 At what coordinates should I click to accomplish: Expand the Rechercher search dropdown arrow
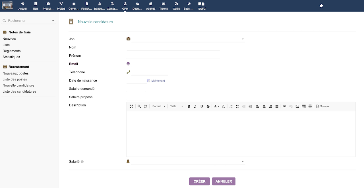(x=53, y=21)
